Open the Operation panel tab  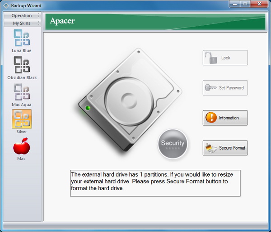22,15
